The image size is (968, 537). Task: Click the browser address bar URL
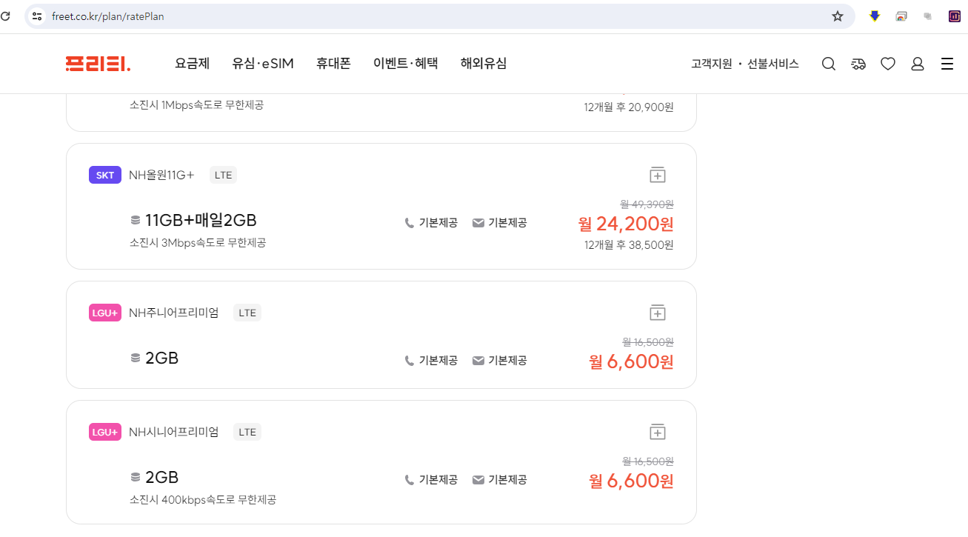coord(107,16)
